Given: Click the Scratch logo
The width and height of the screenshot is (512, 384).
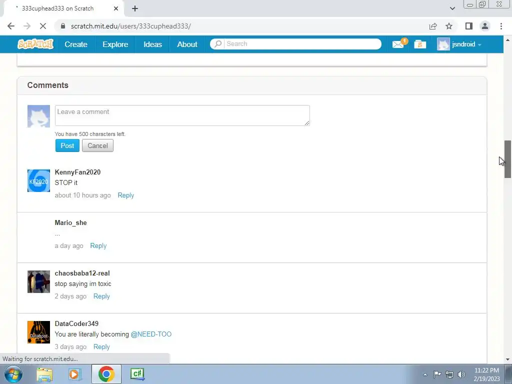Looking at the screenshot, I should point(35,44).
